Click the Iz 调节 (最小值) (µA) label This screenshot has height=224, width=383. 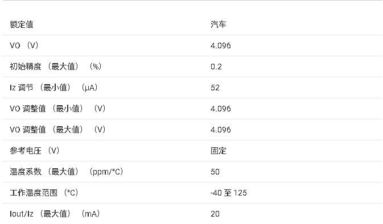pos(53,88)
